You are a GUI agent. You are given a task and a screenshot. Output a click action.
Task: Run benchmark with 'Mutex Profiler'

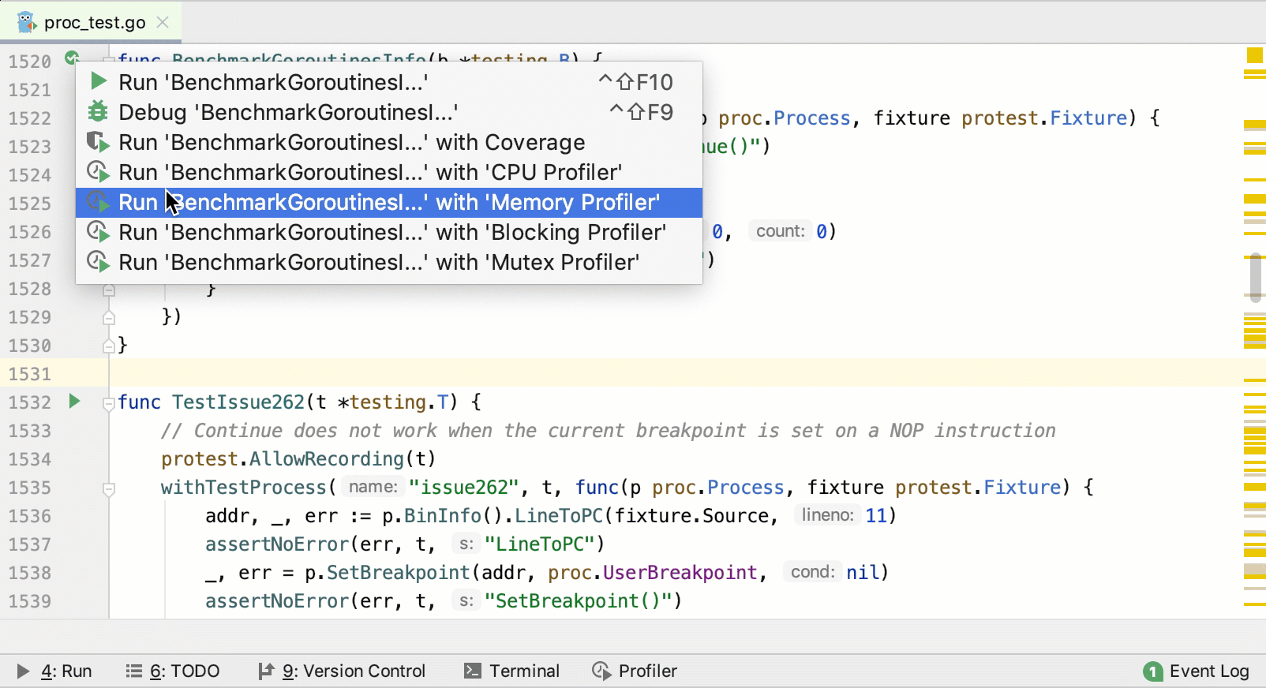(x=378, y=262)
